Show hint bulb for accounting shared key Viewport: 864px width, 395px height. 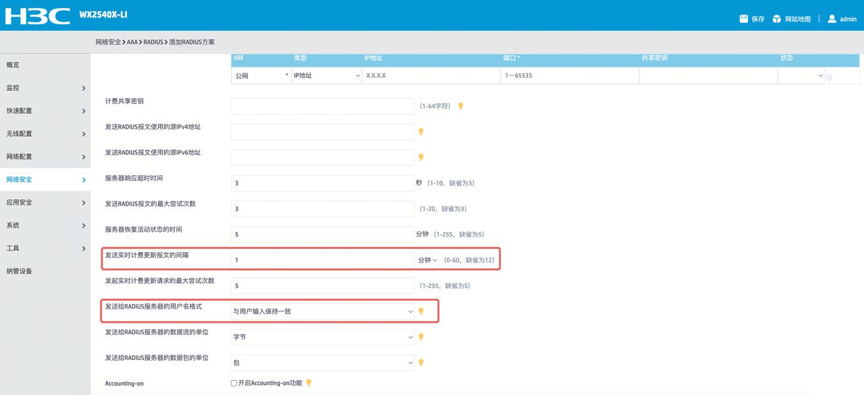pyautogui.click(x=461, y=107)
